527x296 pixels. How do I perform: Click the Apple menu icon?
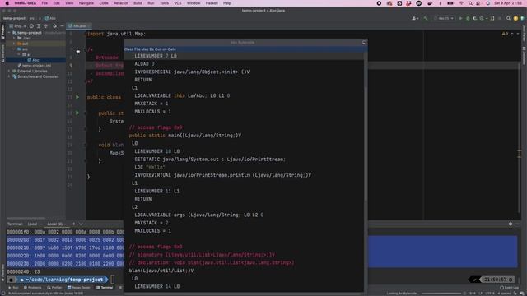[x=7, y=3]
